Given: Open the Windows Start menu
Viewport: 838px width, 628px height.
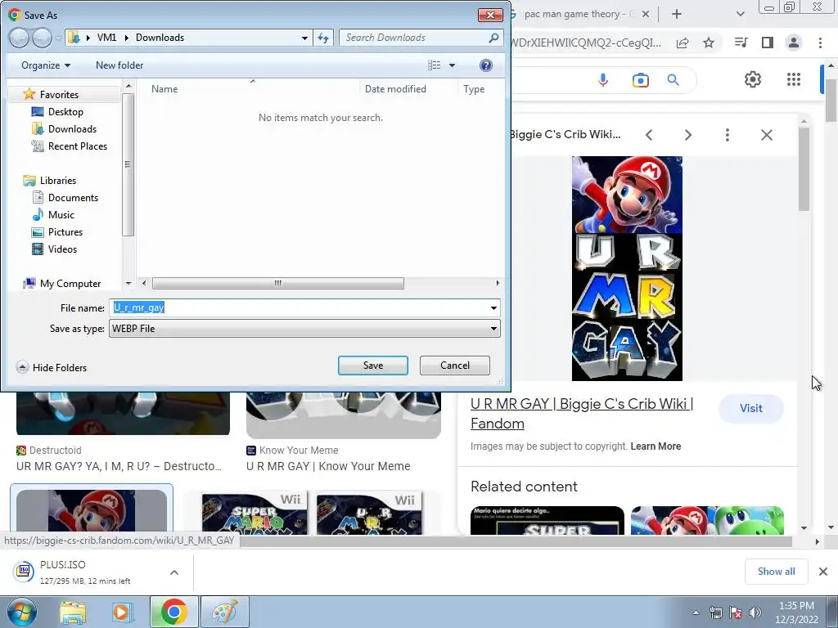Looking at the screenshot, I should coord(20,612).
